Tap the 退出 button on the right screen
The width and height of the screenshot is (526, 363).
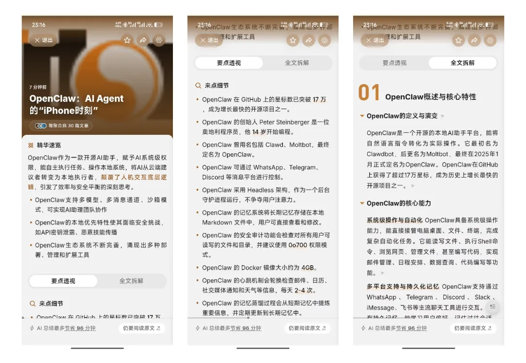pos(375,40)
